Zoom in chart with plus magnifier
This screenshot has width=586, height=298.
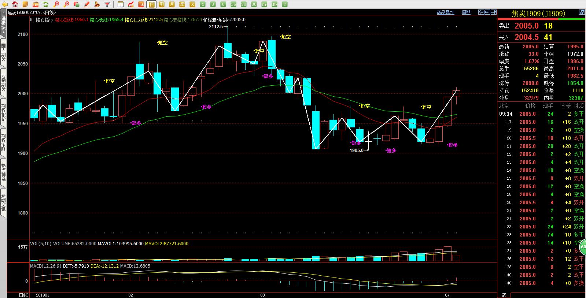click(x=56, y=4)
